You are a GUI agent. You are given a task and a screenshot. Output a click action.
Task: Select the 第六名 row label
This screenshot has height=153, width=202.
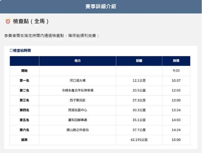[24, 130]
